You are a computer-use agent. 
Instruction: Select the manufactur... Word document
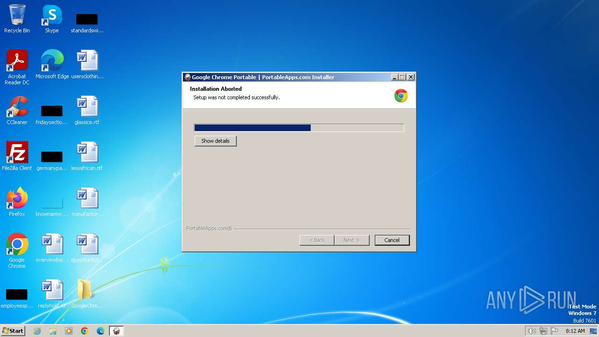click(87, 202)
